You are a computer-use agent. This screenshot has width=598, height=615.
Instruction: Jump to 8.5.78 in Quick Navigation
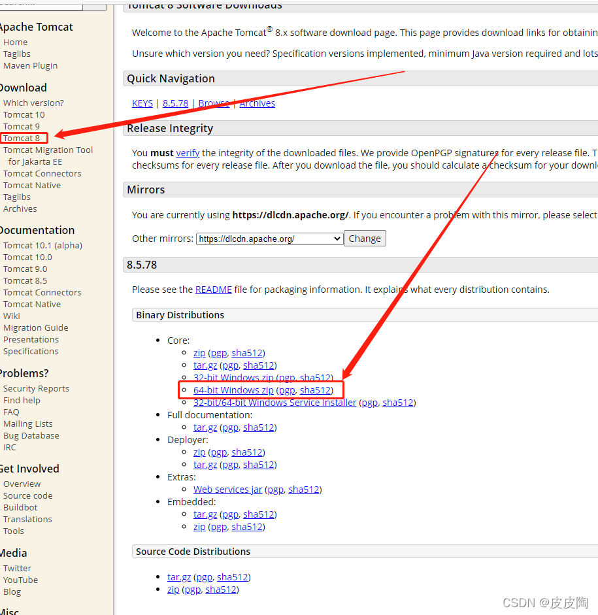tap(175, 103)
